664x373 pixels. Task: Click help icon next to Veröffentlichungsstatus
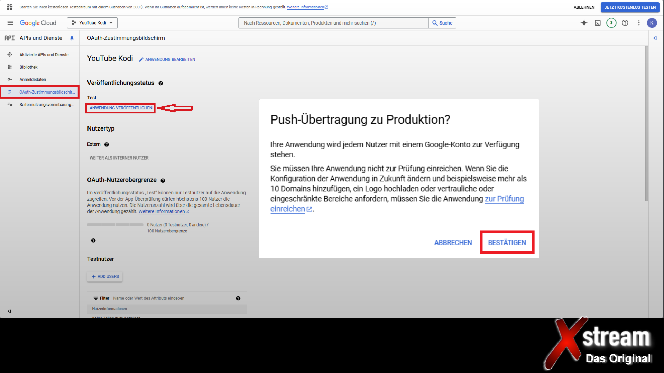pyautogui.click(x=161, y=83)
